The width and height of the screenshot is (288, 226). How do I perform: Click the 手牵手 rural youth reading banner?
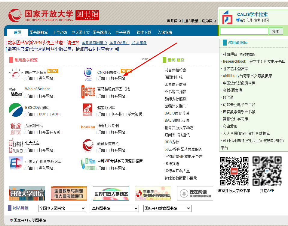pyautogui.click(x=153, y=193)
